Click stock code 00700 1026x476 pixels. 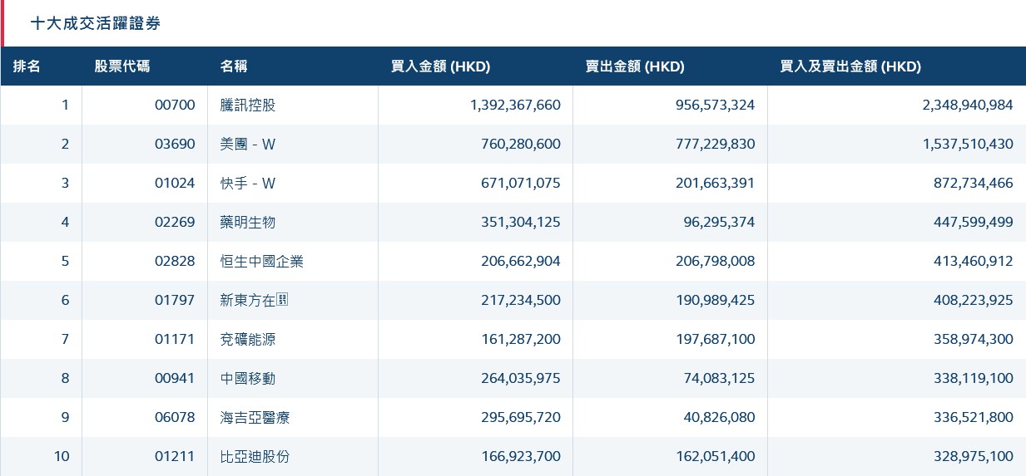point(175,106)
